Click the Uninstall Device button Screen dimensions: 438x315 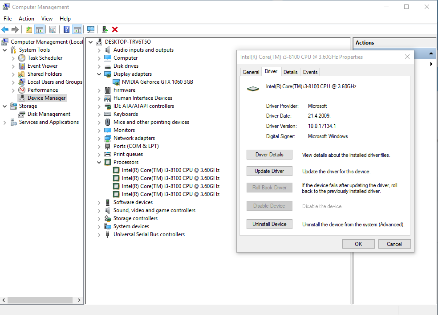click(269, 224)
